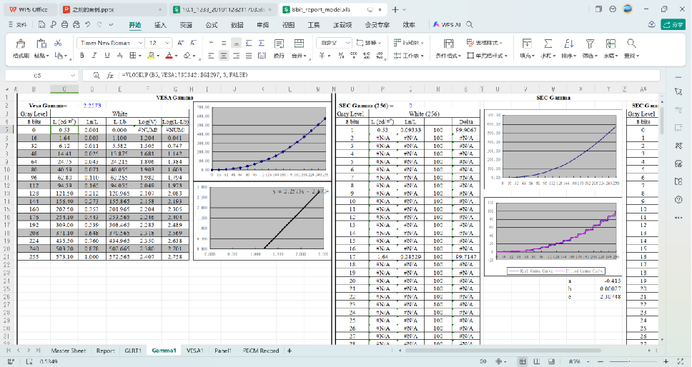Toggle italic formatting
Screen dimensions: 692x367
pos(94,56)
